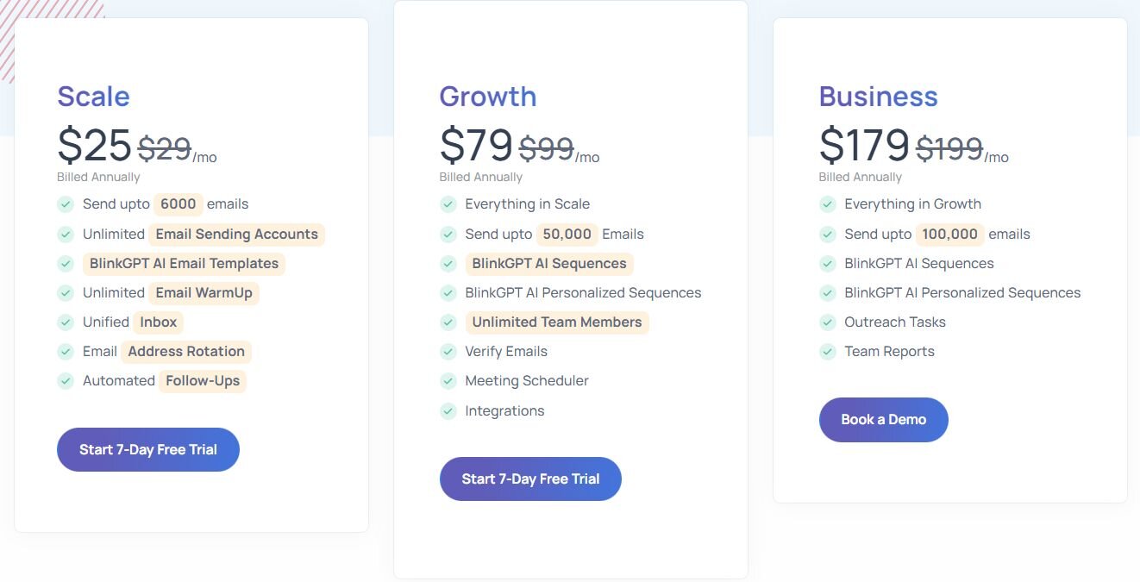Screen dimensions: 1140x582
Task: Click the 100,000 emails highlighted badge
Action: 949,234
